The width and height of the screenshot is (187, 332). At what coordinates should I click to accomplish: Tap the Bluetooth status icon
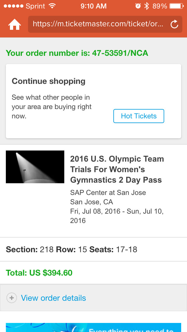click(147, 6)
